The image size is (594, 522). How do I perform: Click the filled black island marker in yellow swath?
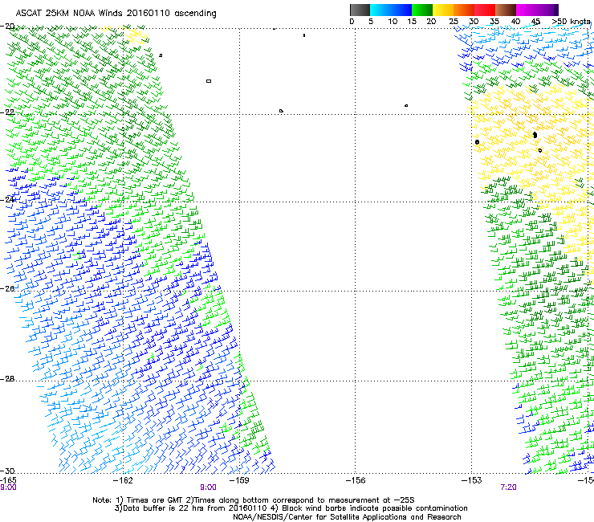(535, 135)
